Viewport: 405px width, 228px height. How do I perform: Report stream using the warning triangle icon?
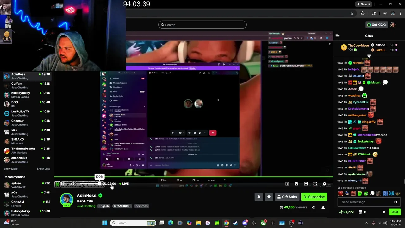(323, 207)
